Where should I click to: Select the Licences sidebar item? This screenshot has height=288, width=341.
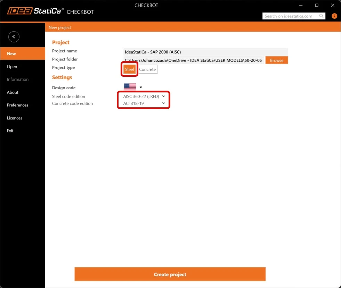pyautogui.click(x=15, y=118)
